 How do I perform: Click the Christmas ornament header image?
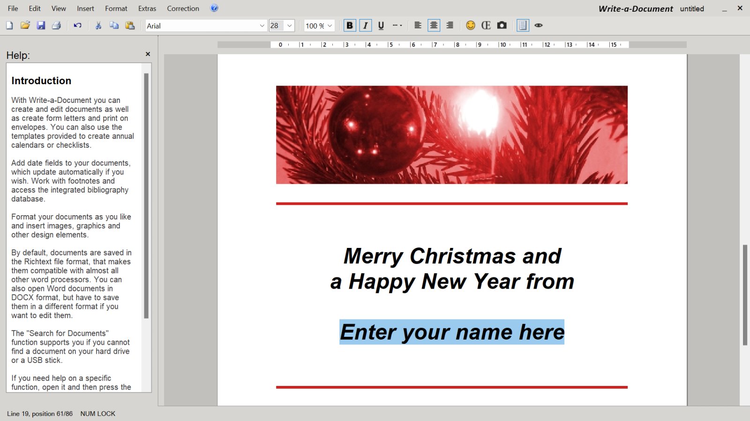point(451,135)
